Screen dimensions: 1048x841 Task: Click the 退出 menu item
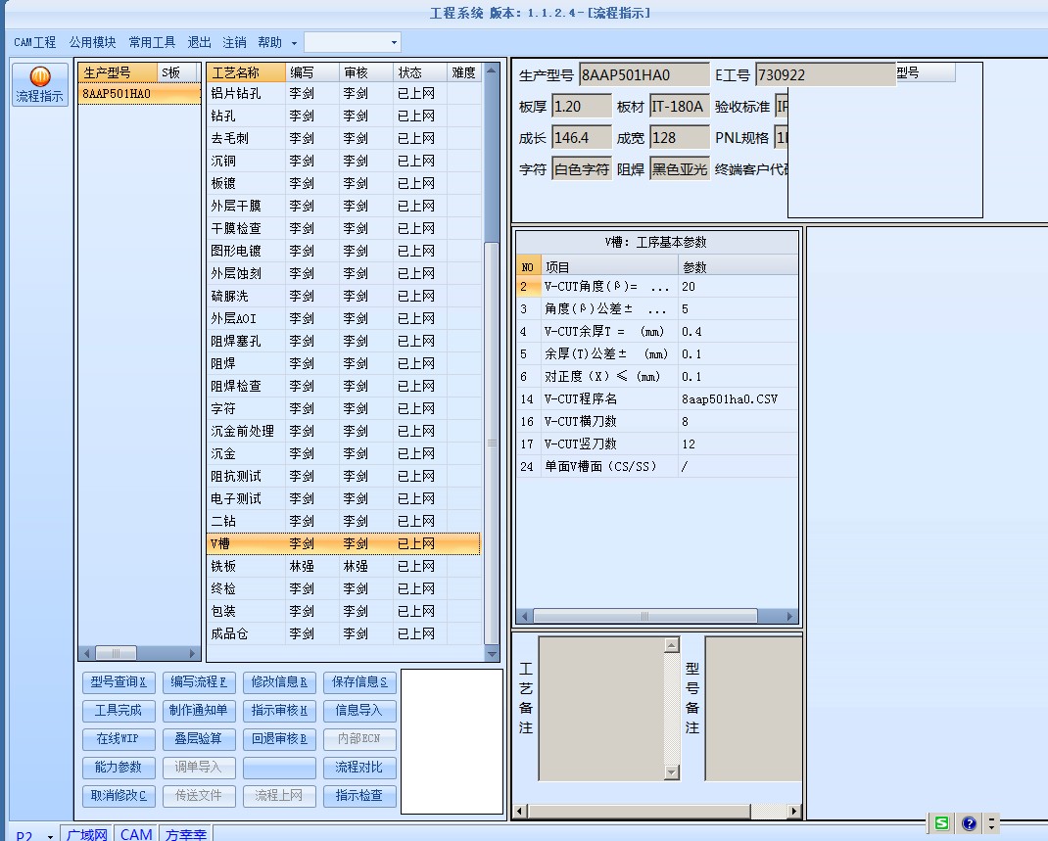(199, 43)
